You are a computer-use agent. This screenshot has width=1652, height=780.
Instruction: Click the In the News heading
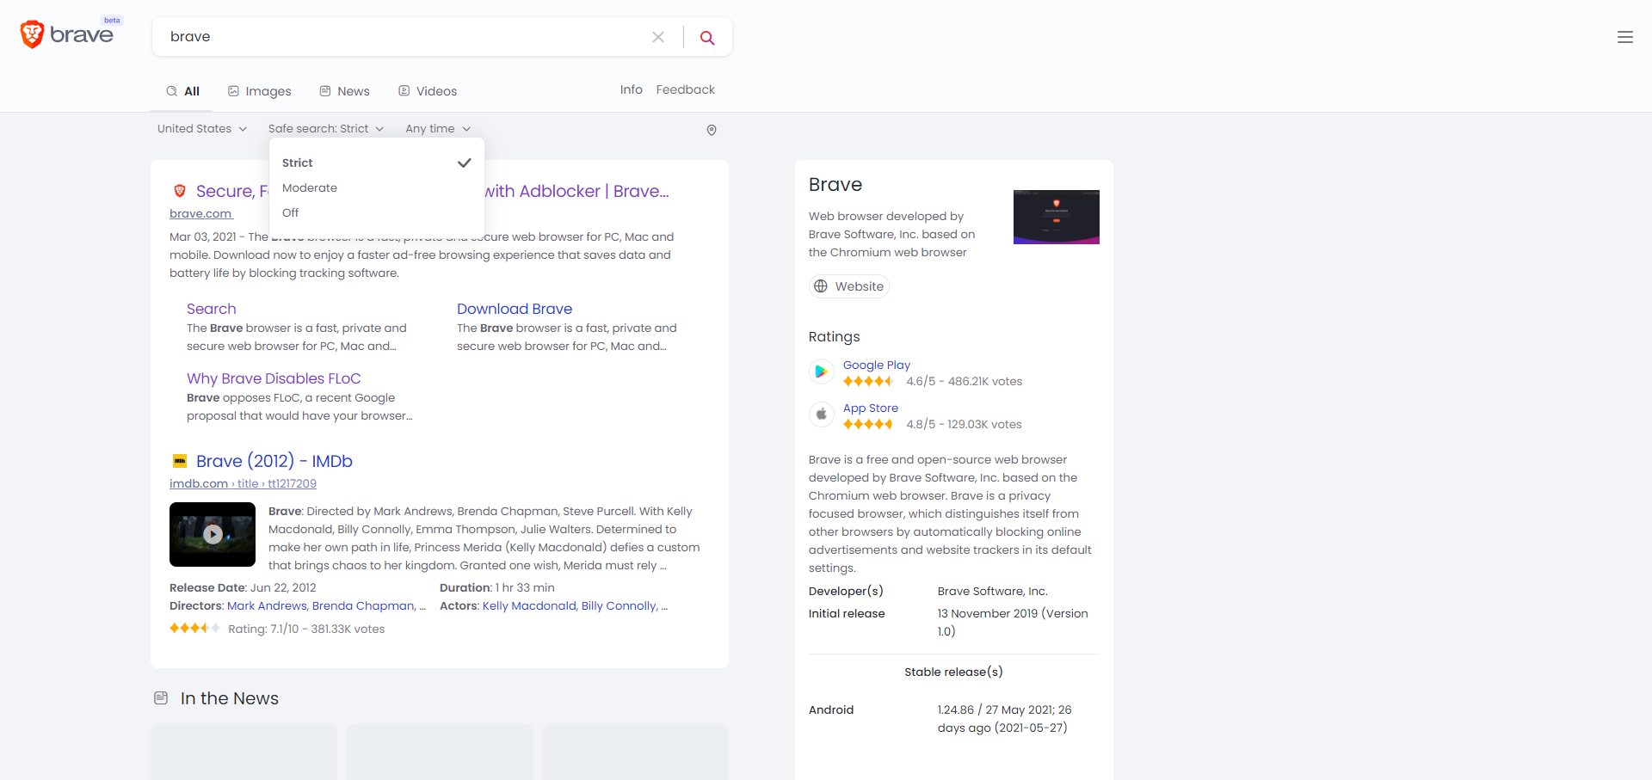[x=230, y=698]
